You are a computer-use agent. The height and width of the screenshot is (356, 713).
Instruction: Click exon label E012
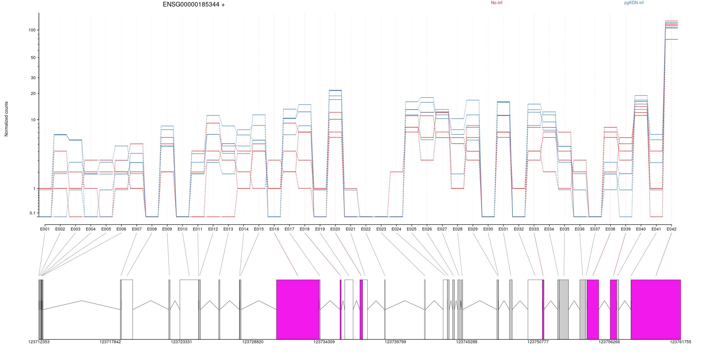(213, 229)
